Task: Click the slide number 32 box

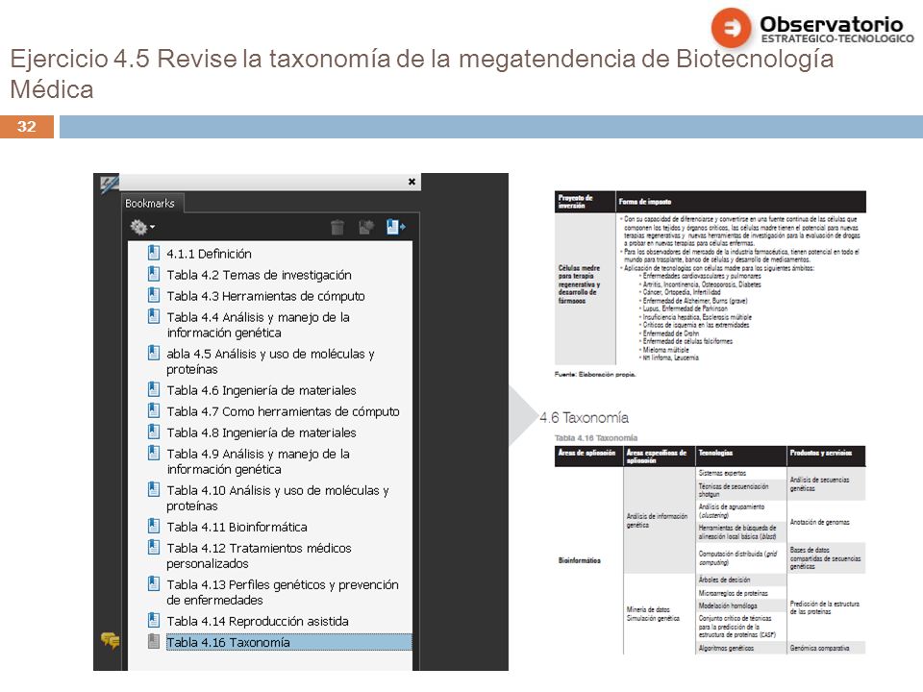Action: point(27,127)
